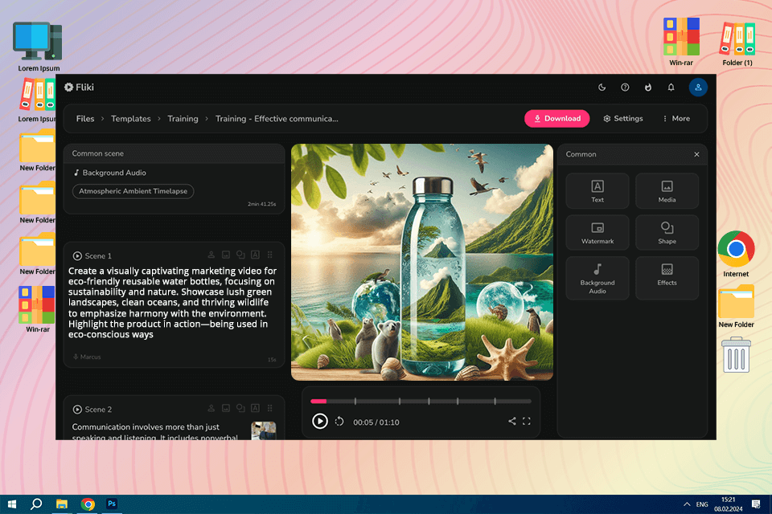Go to Training breadcrumb
The width and height of the screenshot is (772, 514).
coord(183,119)
